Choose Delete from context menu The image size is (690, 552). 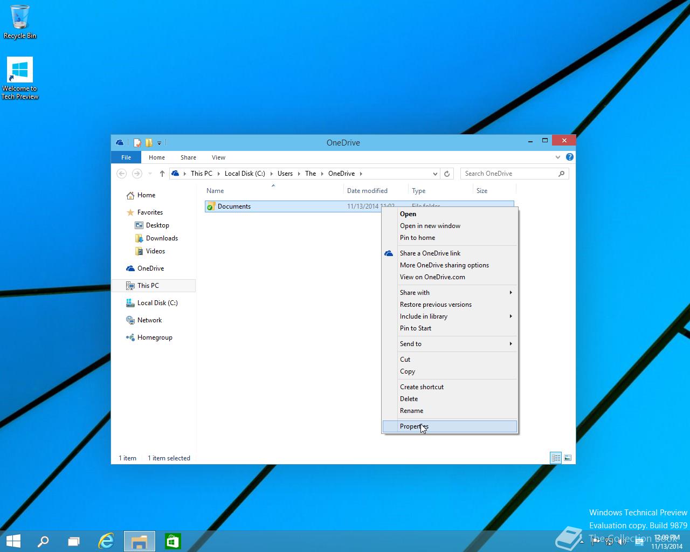tap(450, 399)
